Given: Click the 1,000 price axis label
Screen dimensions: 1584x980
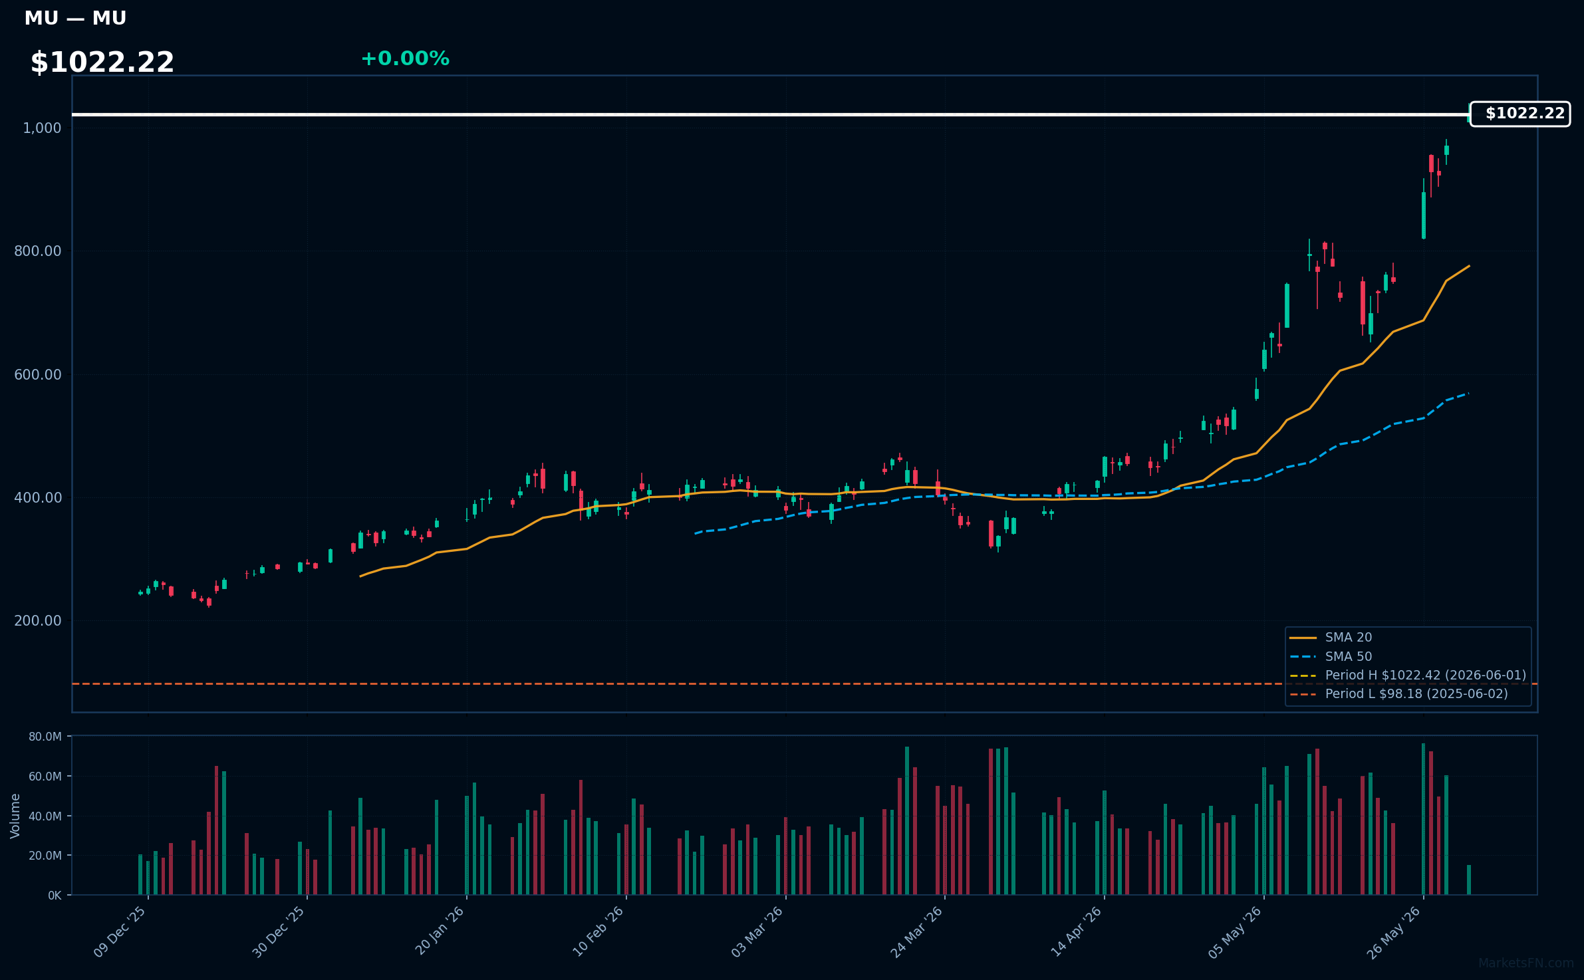Looking at the screenshot, I should [42, 128].
